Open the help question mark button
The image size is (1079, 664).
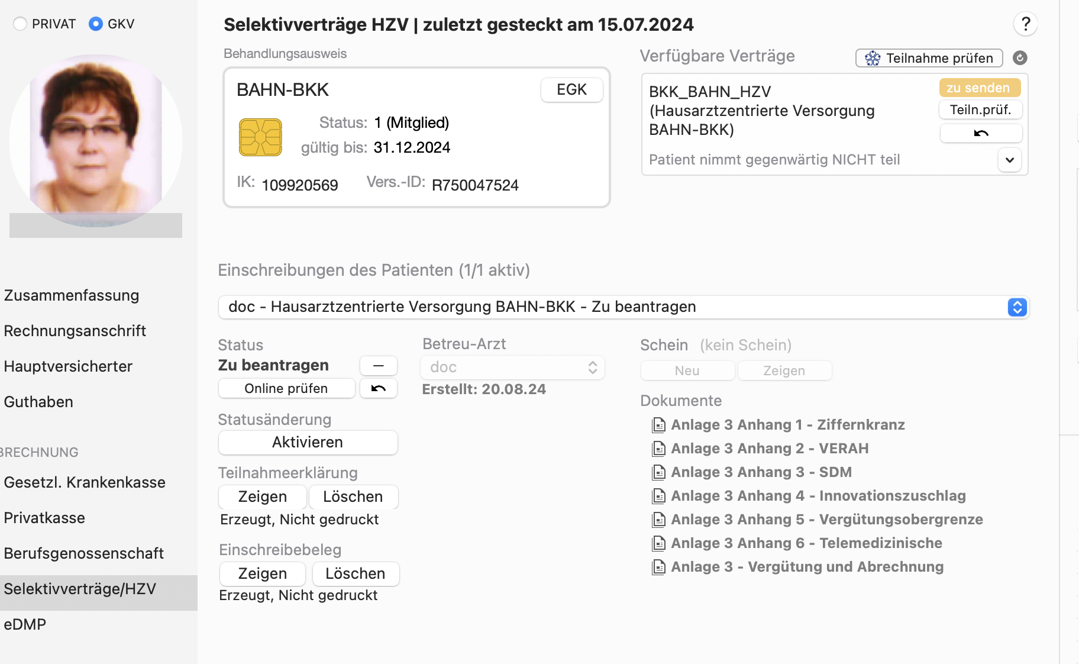point(1026,24)
